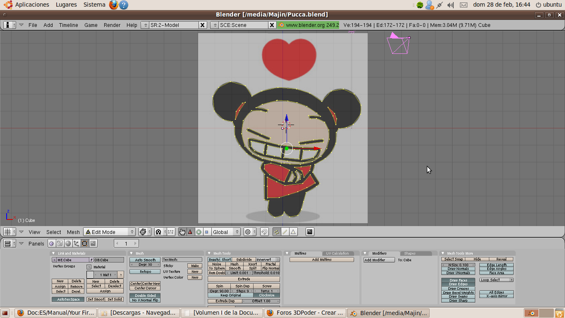Click the Extrude button
The image size is (565, 318).
click(x=244, y=279)
